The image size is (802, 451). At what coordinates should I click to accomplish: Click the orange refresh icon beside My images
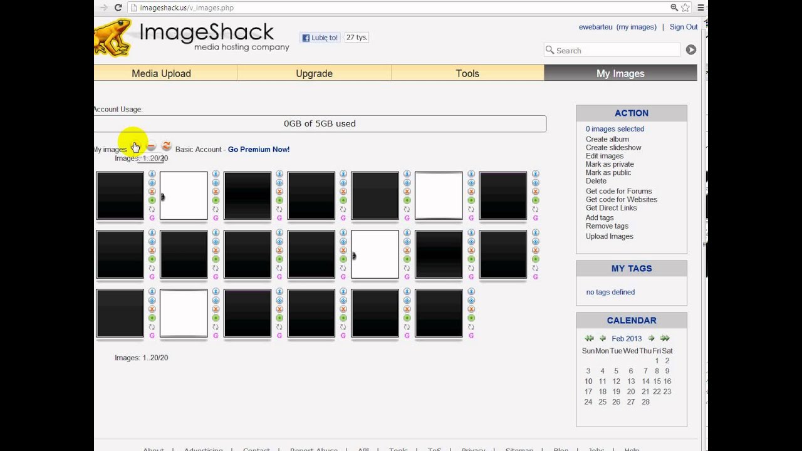(166, 146)
